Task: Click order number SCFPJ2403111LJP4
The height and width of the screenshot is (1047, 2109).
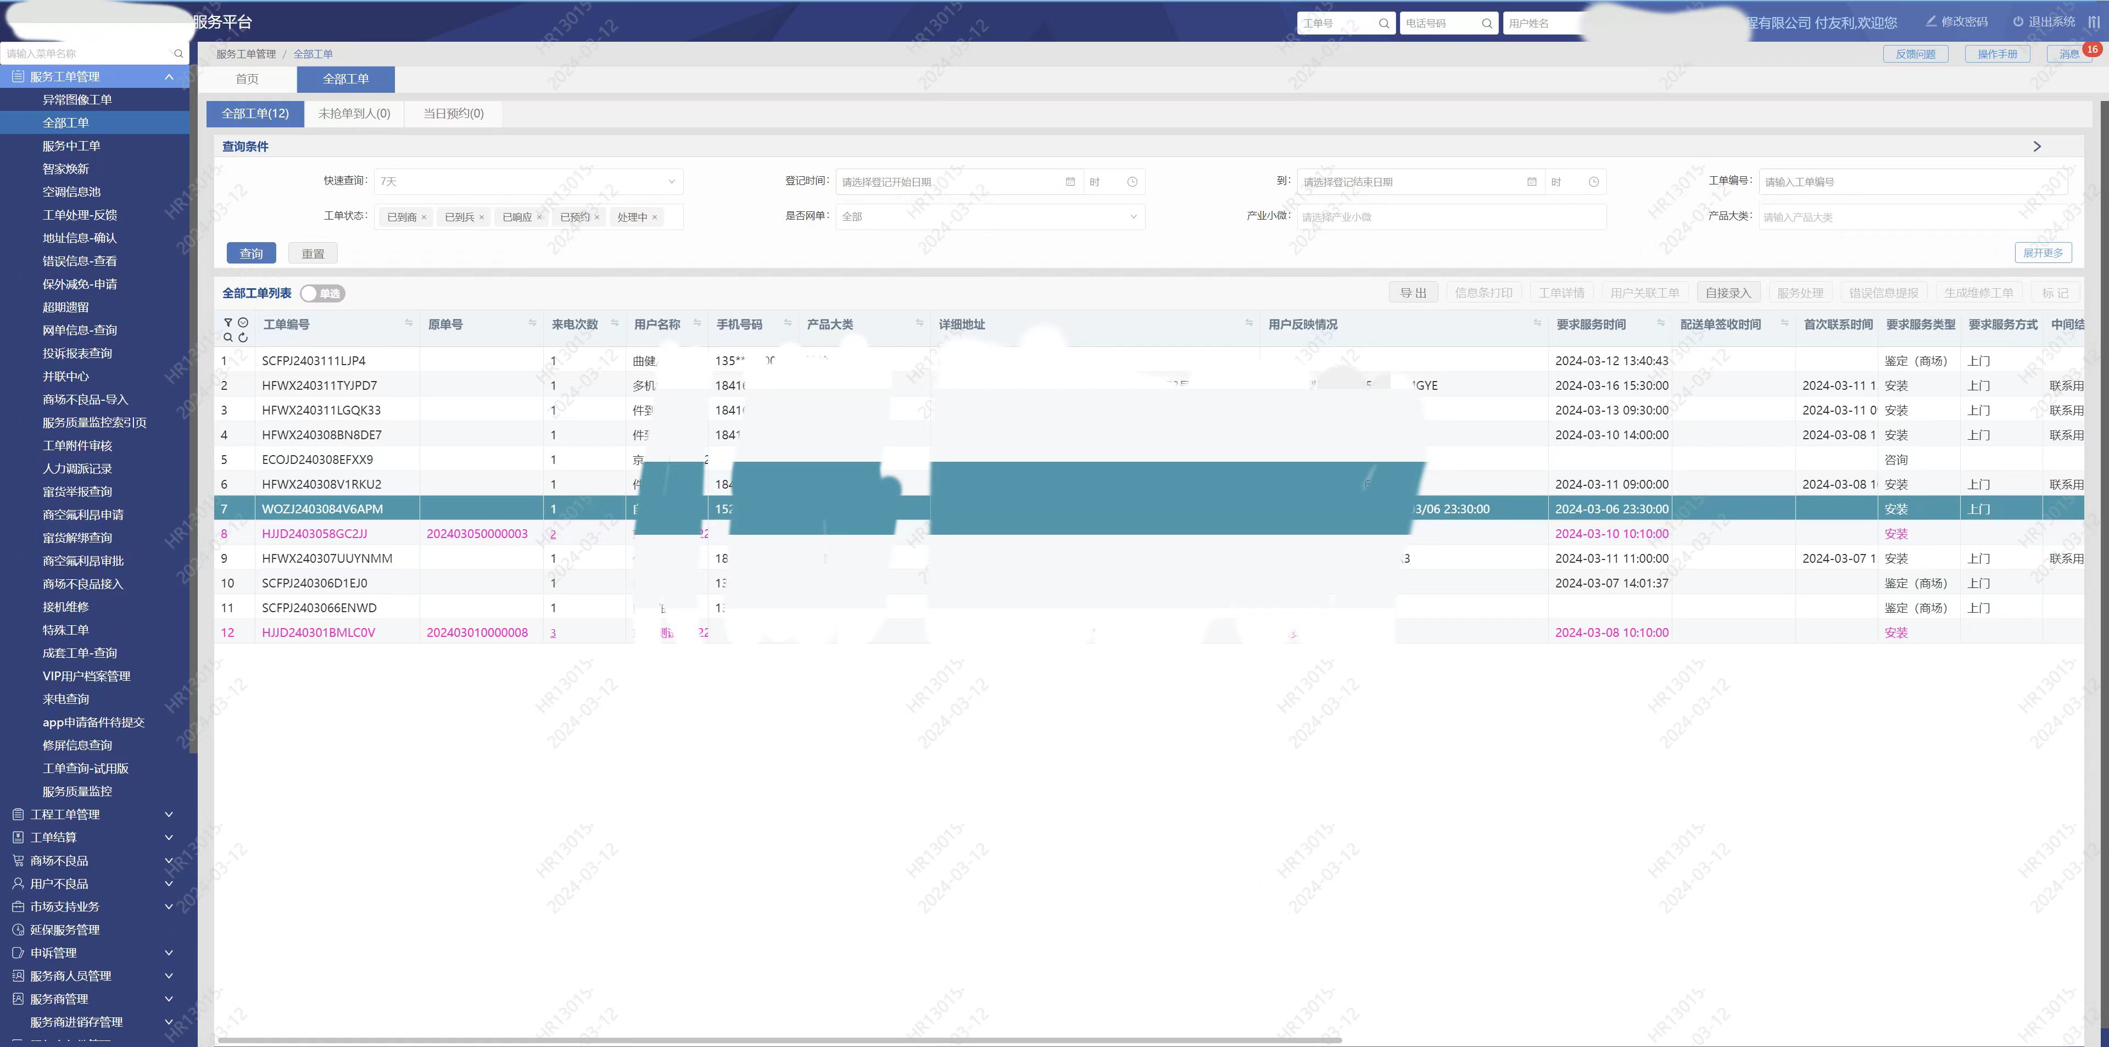Action: (x=314, y=361)
